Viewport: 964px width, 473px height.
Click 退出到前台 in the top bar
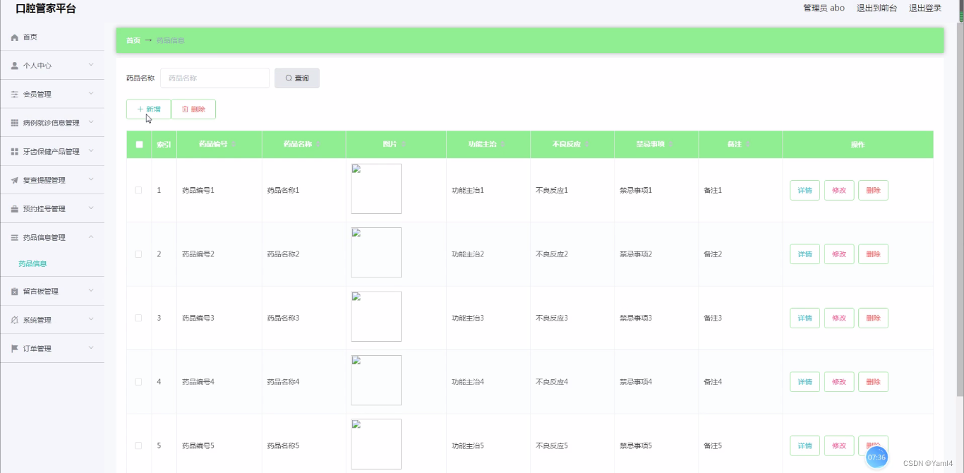[x=876, y=8]
